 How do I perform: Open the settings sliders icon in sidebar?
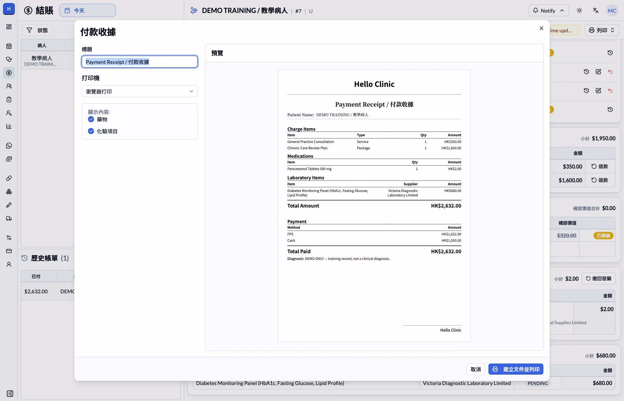click(x=9, y=238)
